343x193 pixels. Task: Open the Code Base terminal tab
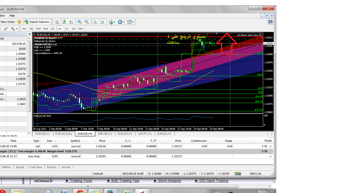36,167
